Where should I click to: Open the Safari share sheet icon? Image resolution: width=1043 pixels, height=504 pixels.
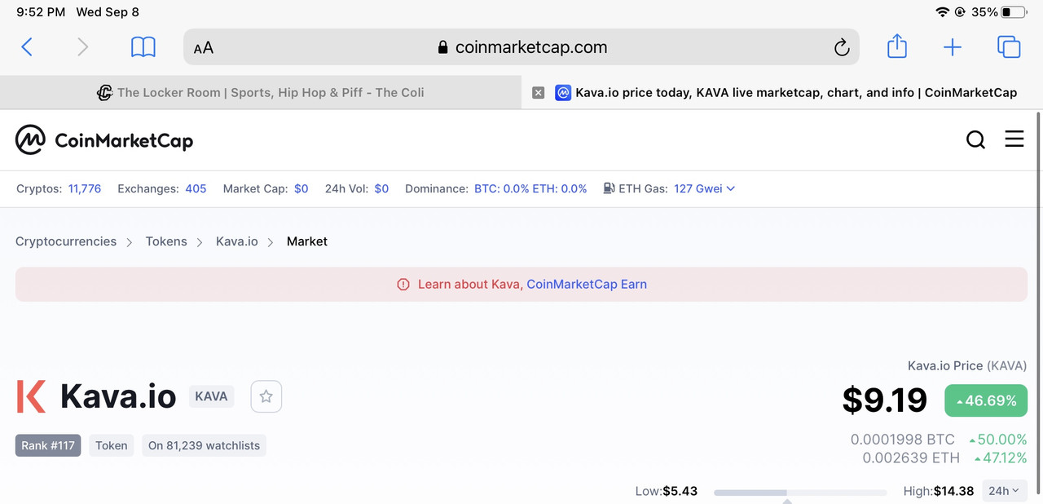point(897,46)
